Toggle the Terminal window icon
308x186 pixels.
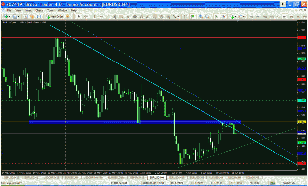point(39,17)
